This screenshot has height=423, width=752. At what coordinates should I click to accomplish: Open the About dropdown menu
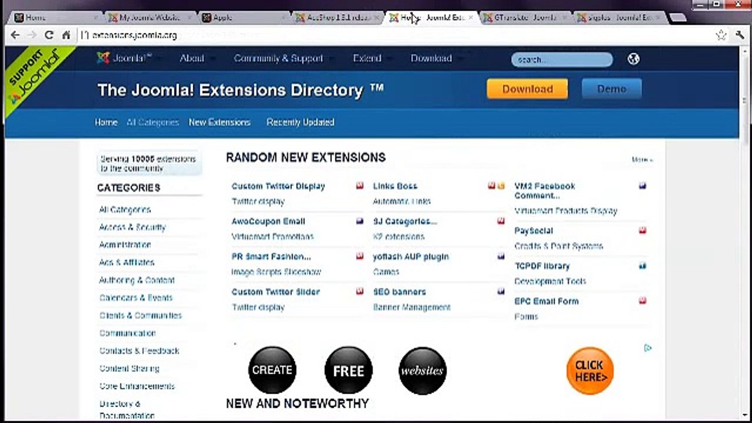[197, 58]
